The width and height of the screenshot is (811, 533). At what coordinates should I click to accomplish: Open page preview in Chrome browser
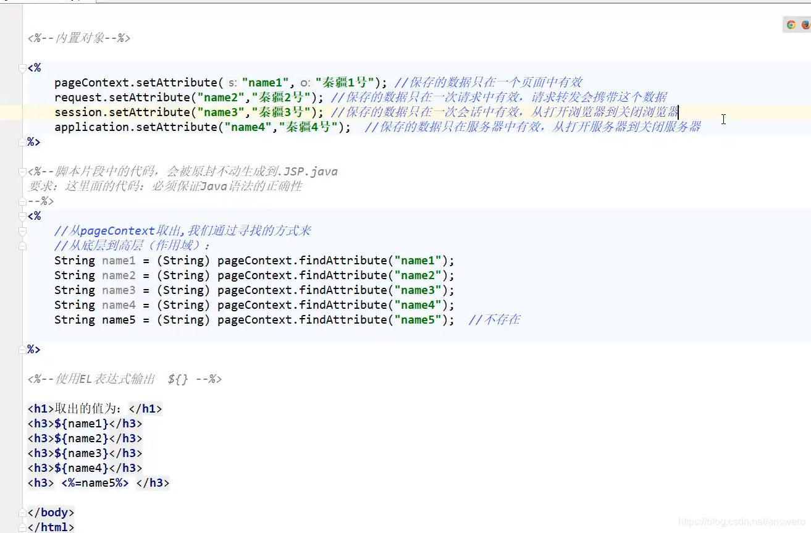click(x=791, y=25)
